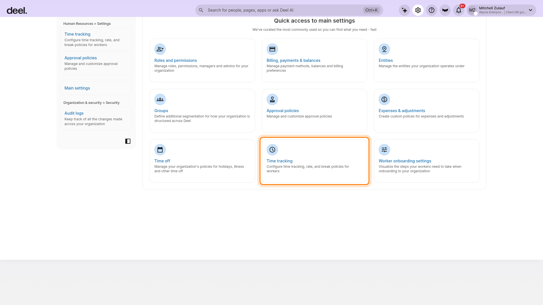Click 'Human Resources > Settings' heading
This screenshot has width=543, height=305.
click(87, 24)
